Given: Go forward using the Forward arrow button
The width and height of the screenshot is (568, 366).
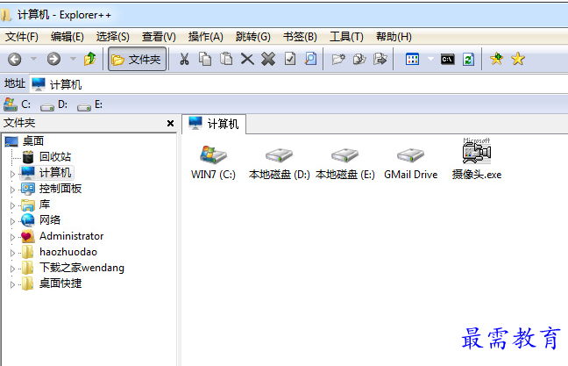Looking at the screenshot, I should point(53,59).
